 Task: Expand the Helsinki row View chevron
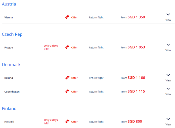tap(168, 119)
